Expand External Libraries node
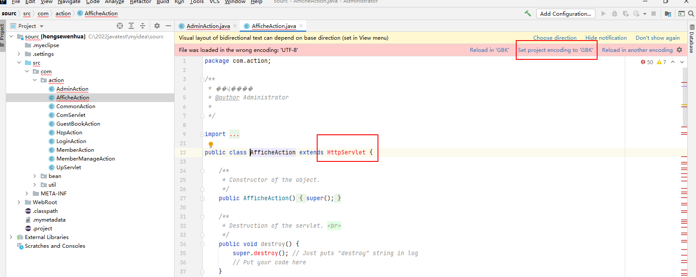Viewport: 696px width, 277px height. pyautogui.click(x=11, y=237)
